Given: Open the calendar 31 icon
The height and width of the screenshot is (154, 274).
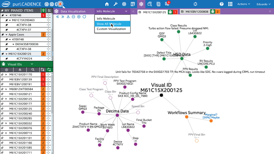Looking at the screenshot, I should [133, 4].
